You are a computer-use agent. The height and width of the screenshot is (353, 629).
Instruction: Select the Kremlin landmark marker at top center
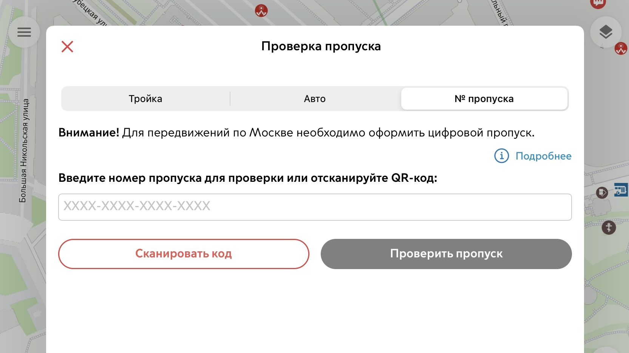(261, 10)
